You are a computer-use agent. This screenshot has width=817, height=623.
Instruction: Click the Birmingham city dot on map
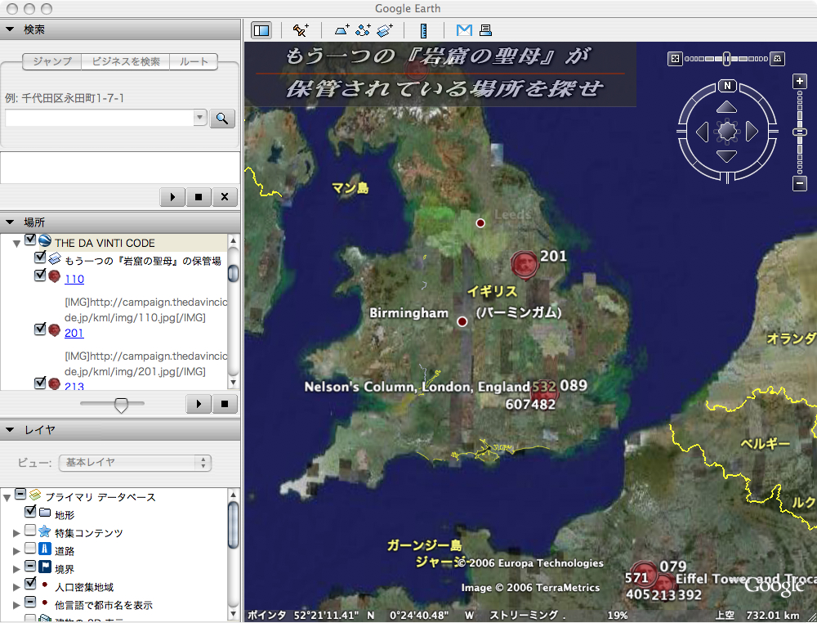[x=462, y=321]
